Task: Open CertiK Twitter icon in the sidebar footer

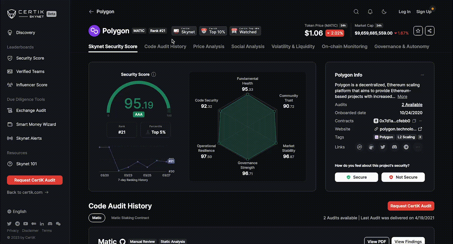Action: point(9,224)
